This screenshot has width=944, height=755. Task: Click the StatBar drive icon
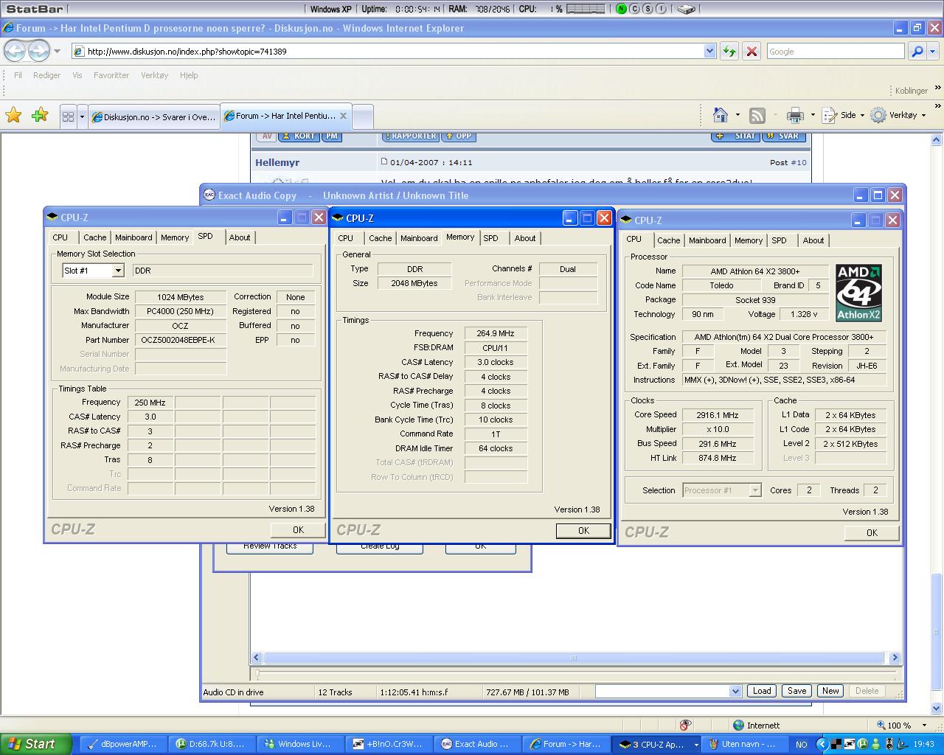coord(686,9)
